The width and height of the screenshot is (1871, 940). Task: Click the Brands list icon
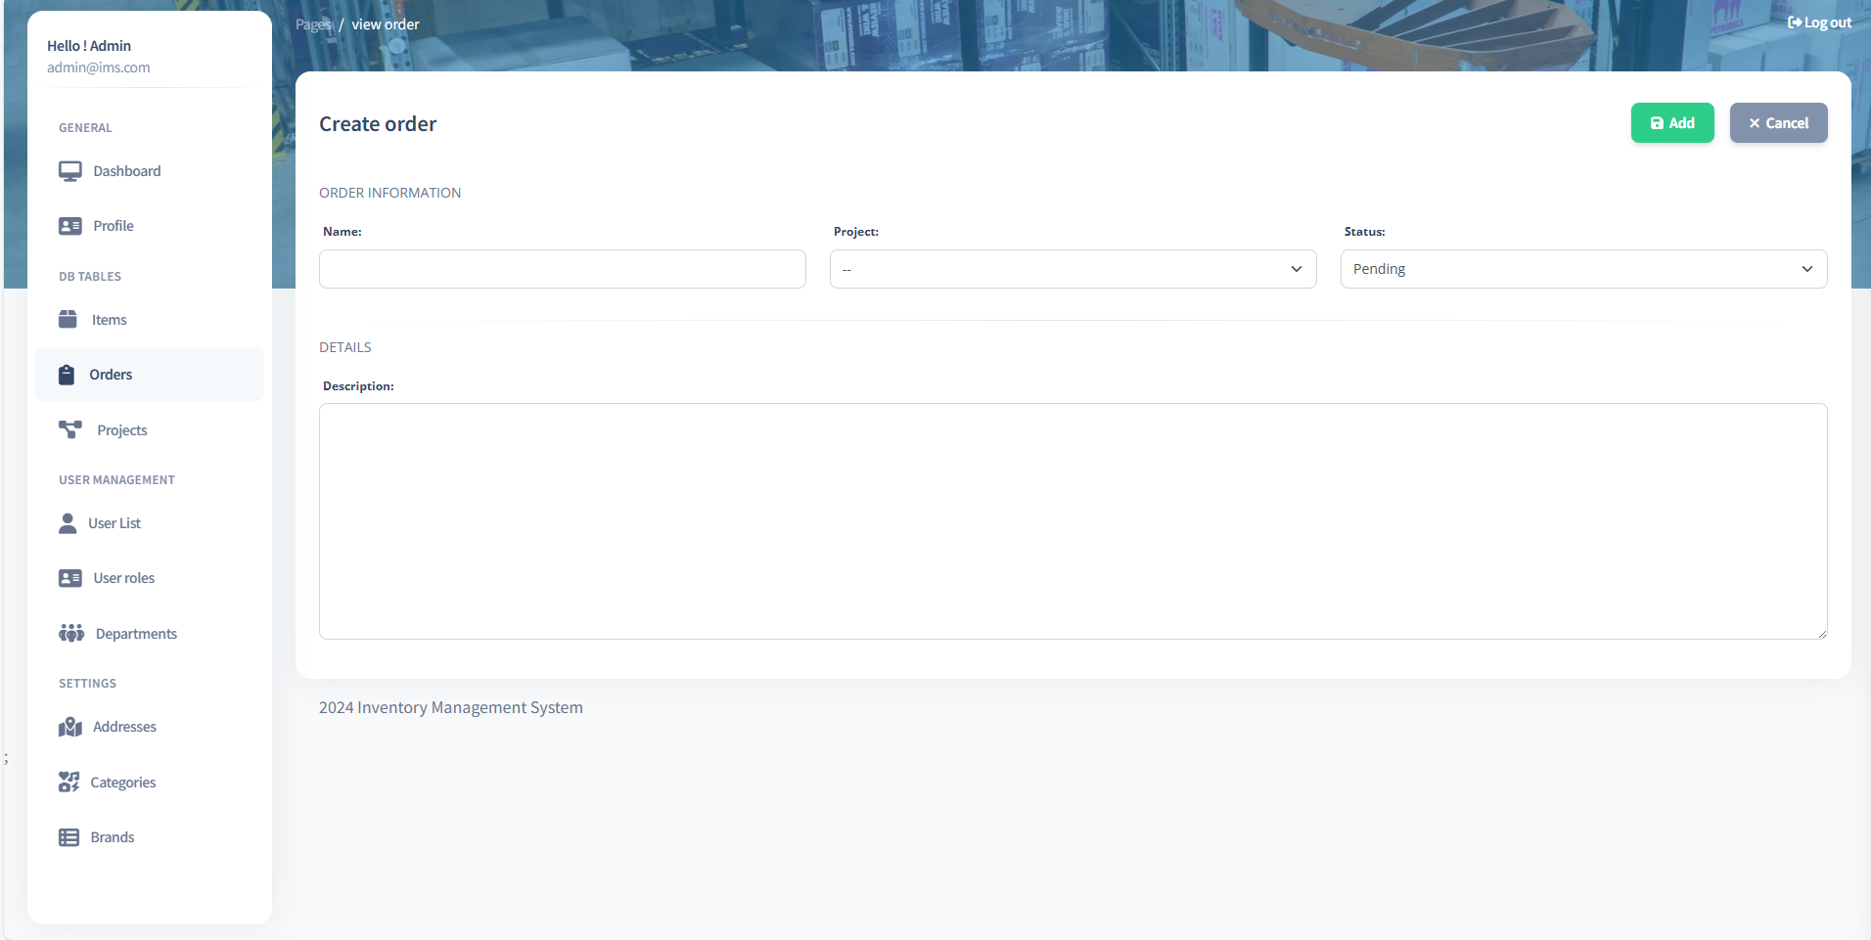click(x=68, y=837)
